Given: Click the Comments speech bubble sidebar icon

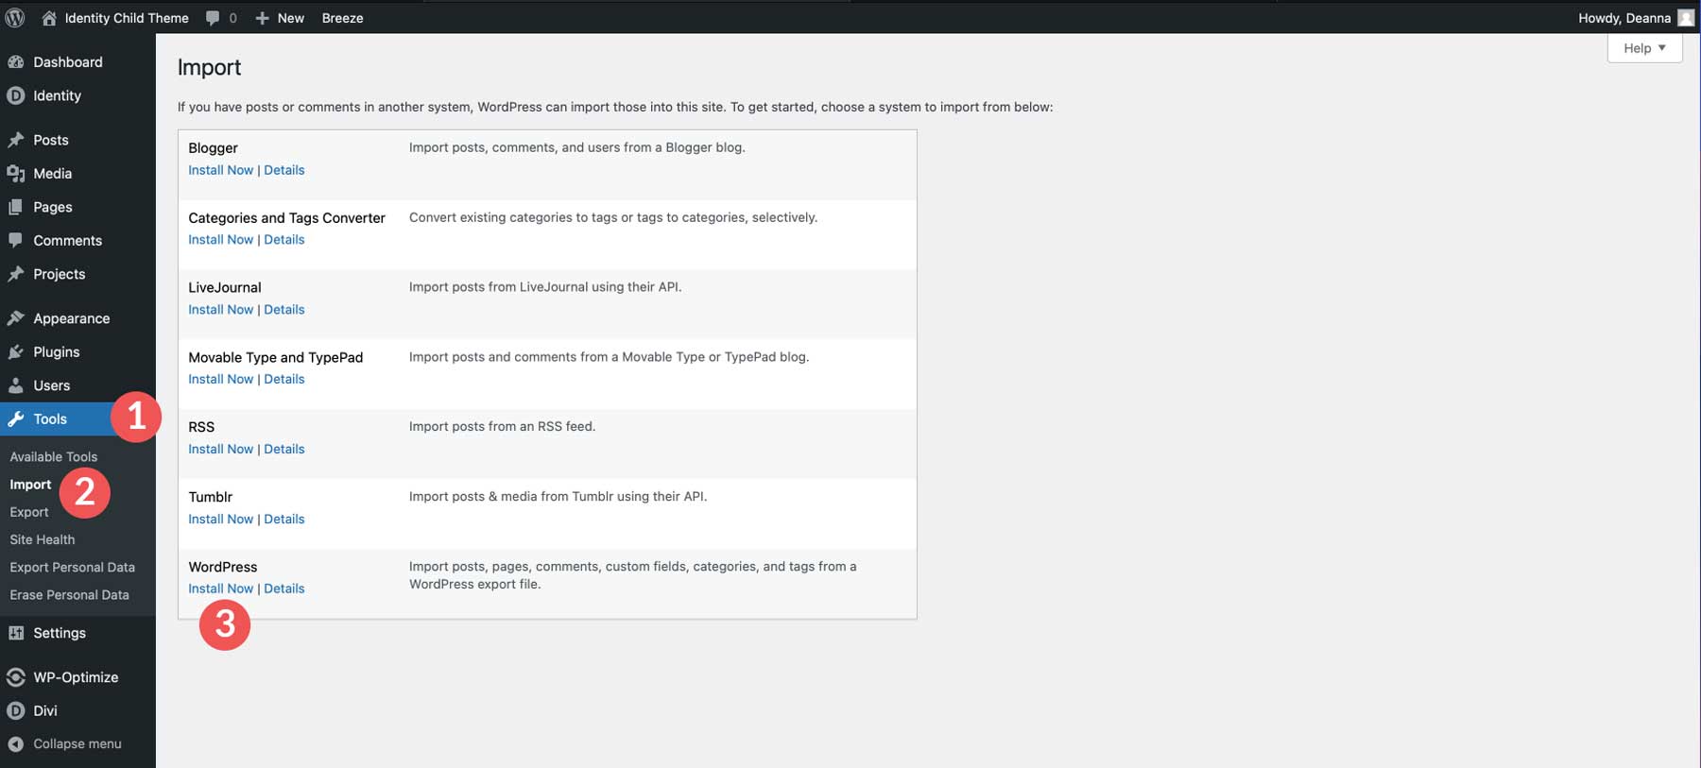Looking at the screenshot, I should click(15, 240).
